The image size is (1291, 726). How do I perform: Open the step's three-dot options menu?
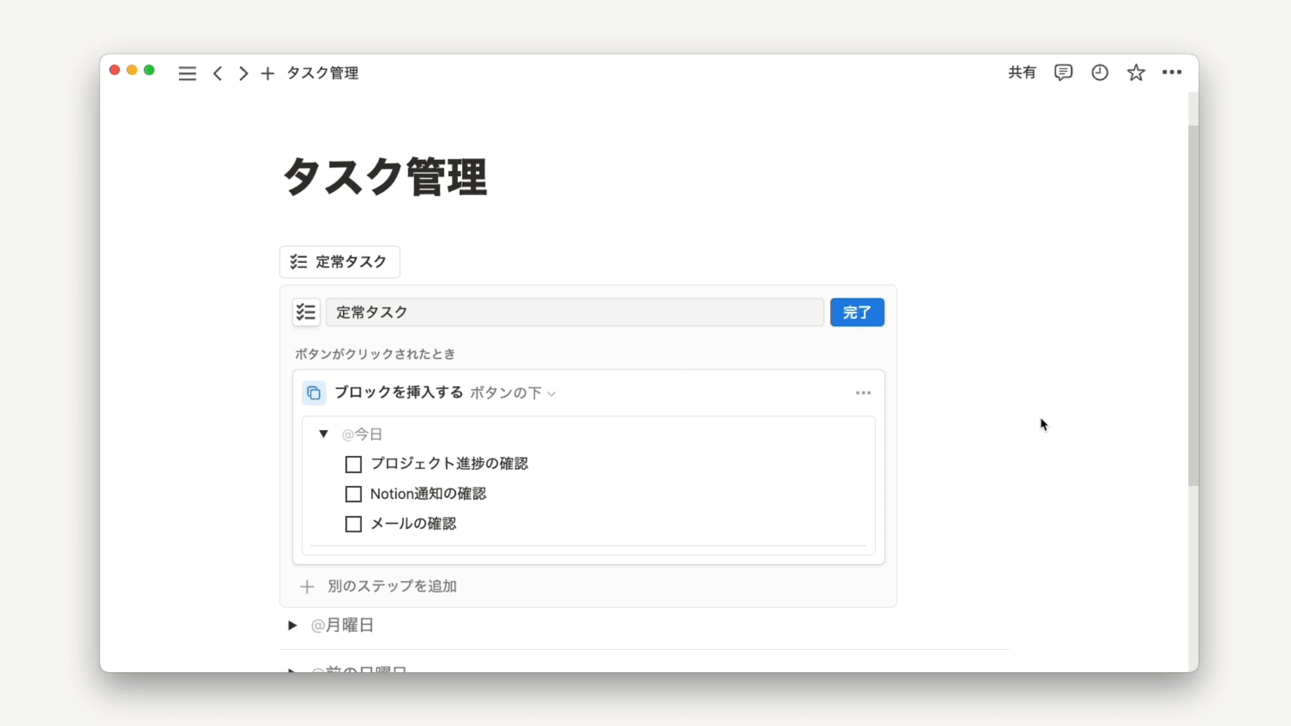coord(863,393)
